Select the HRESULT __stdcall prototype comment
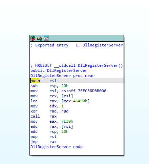This screenshot has height=164, width=149. (x=77, y=65)
